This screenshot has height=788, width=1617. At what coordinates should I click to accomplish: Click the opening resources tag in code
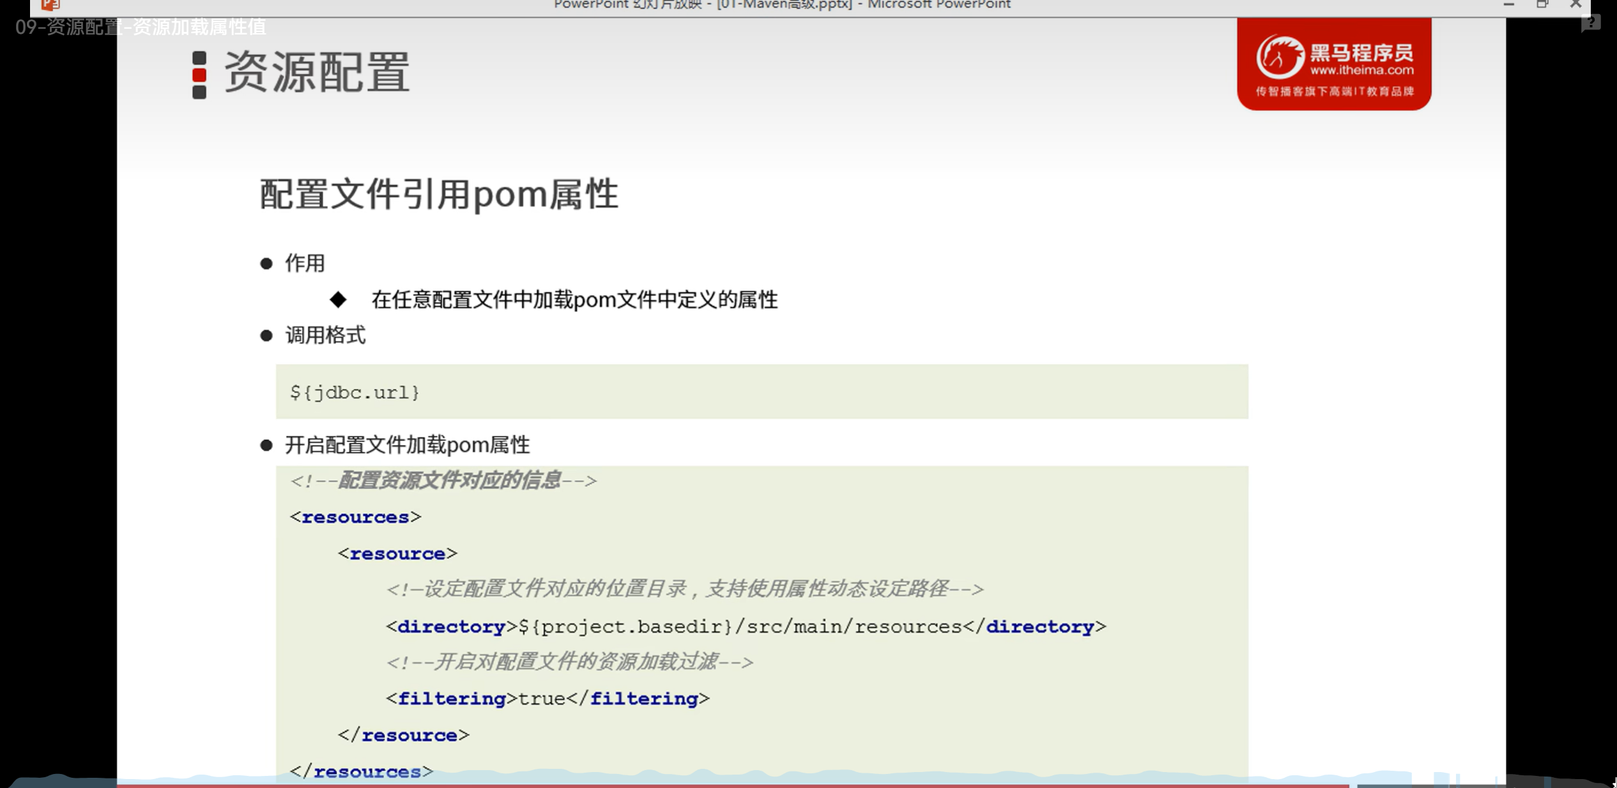tap(355, 517)
